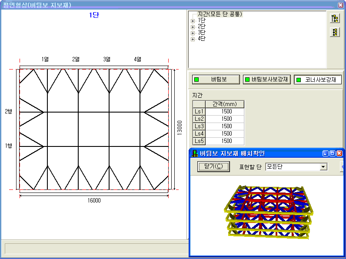Close the 버팀보 지보재 배치확인 window
Screen dimensions: 346x259
(339, 153)
